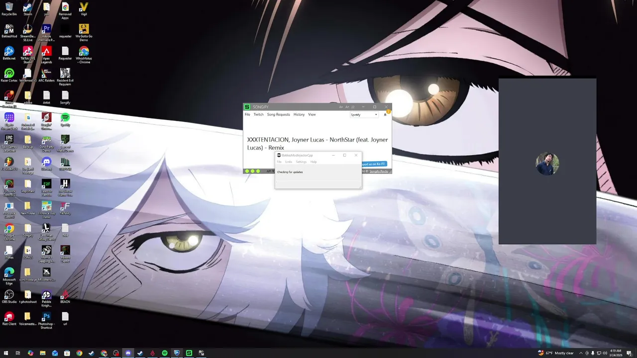Open the weather widget showing 67°F
Image resolution: width=637 pixels, height=358 pixels.
pyautogui.click(x=556, y=353)
